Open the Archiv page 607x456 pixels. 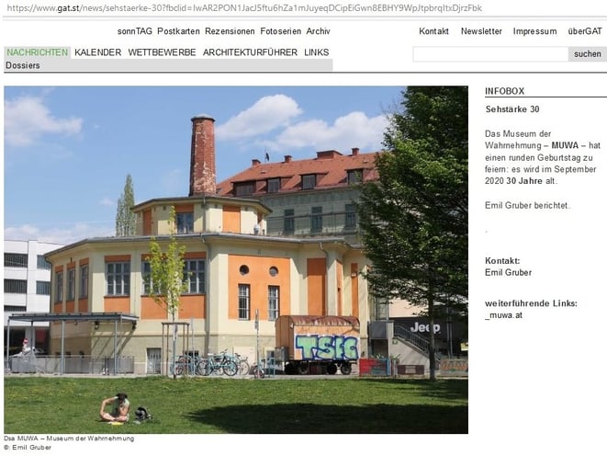319,31
